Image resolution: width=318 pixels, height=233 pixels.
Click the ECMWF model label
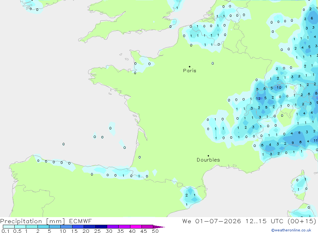[x=80, y=221]
